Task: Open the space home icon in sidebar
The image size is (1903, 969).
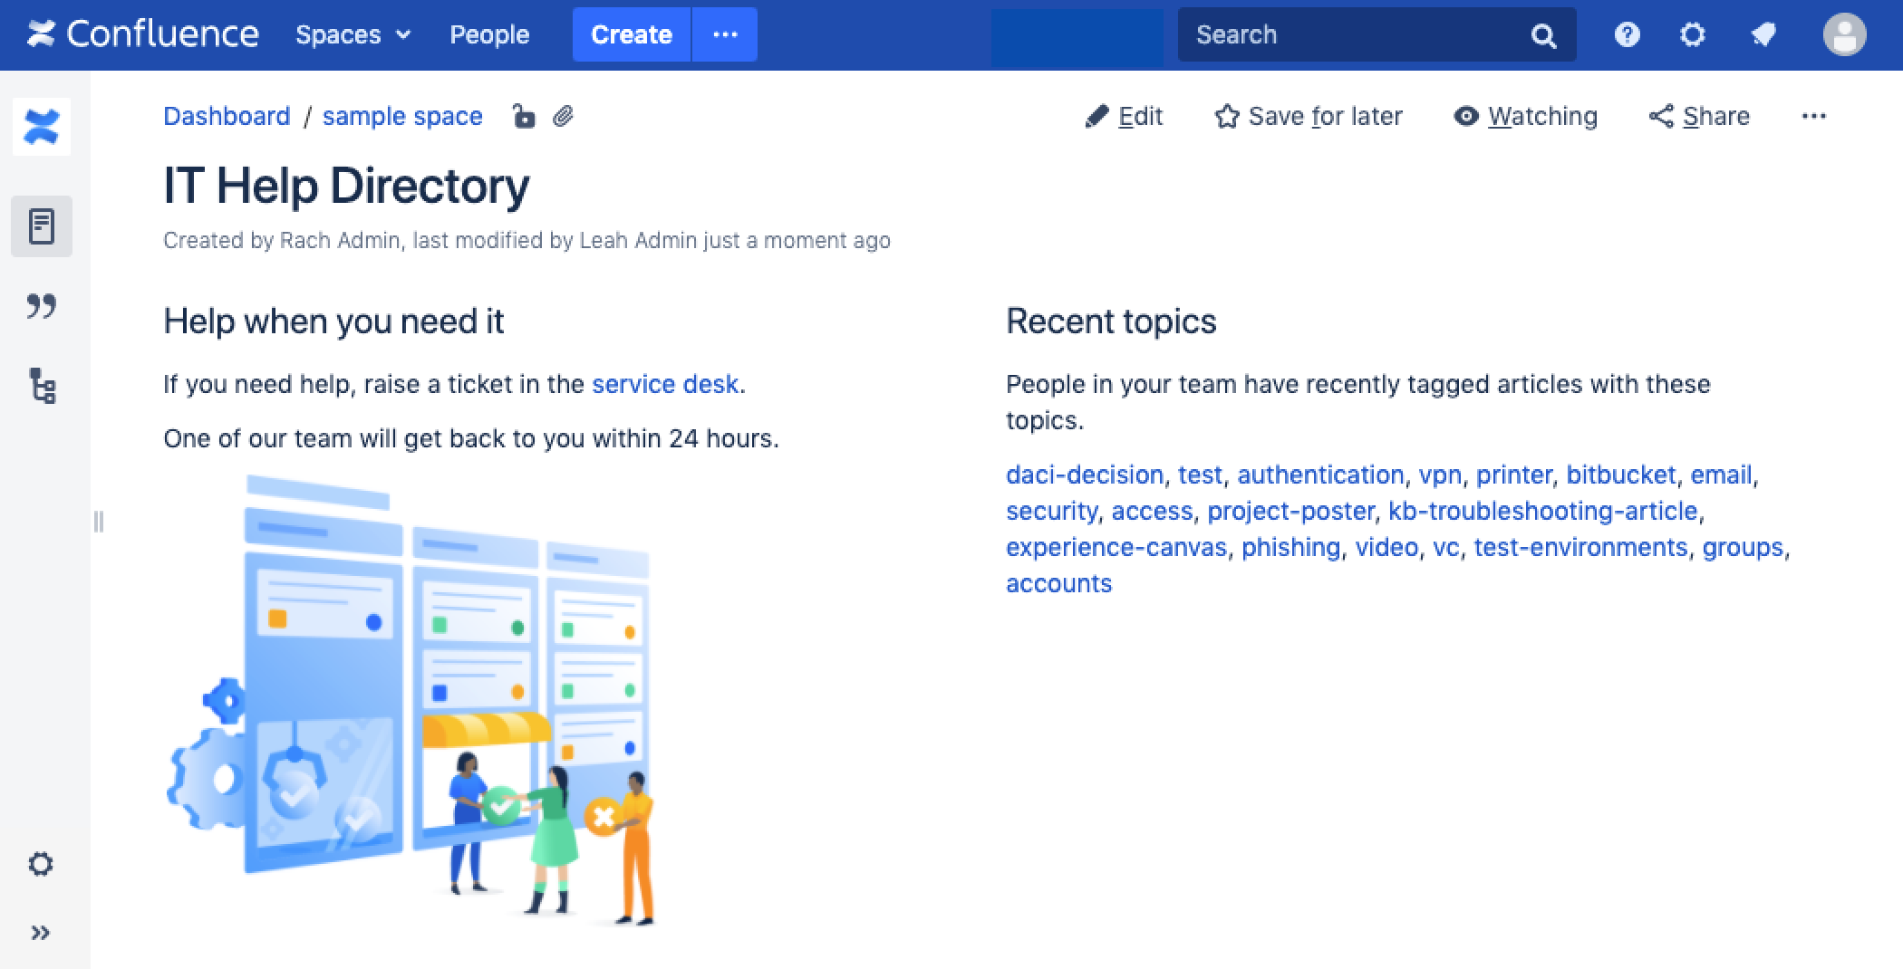Action: 42,127
